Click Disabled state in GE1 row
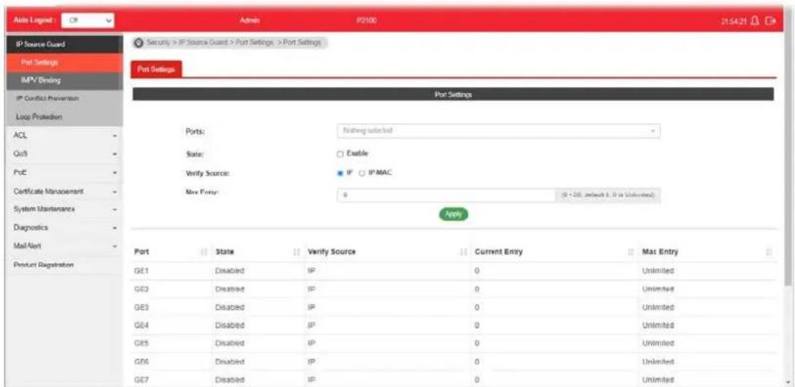This screenshot has width=795, height=387. (x=230, y=271)
